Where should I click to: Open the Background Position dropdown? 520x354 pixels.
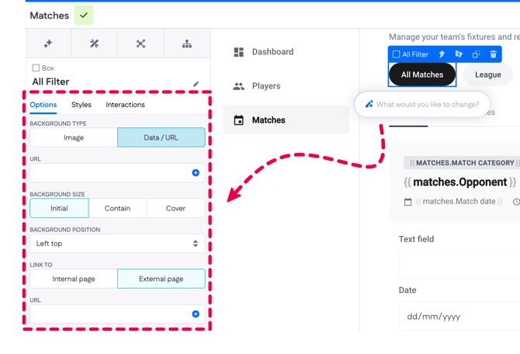coord(117,244)
